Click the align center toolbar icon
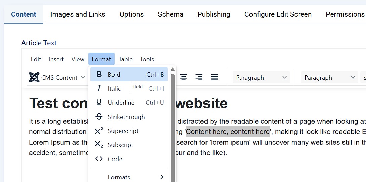Viewport: 366px width, 182px height. click(x=184, y=77)
